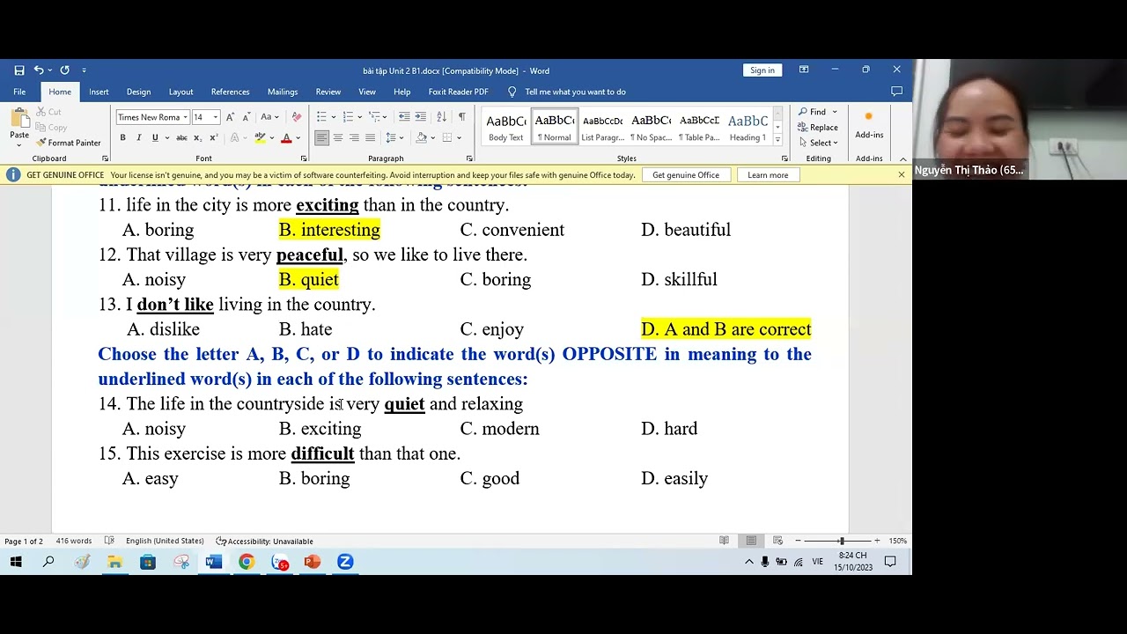Open the font size dropdown
Screen dimensions: 1127x634
pyautogui.click(x=216, y=117)
